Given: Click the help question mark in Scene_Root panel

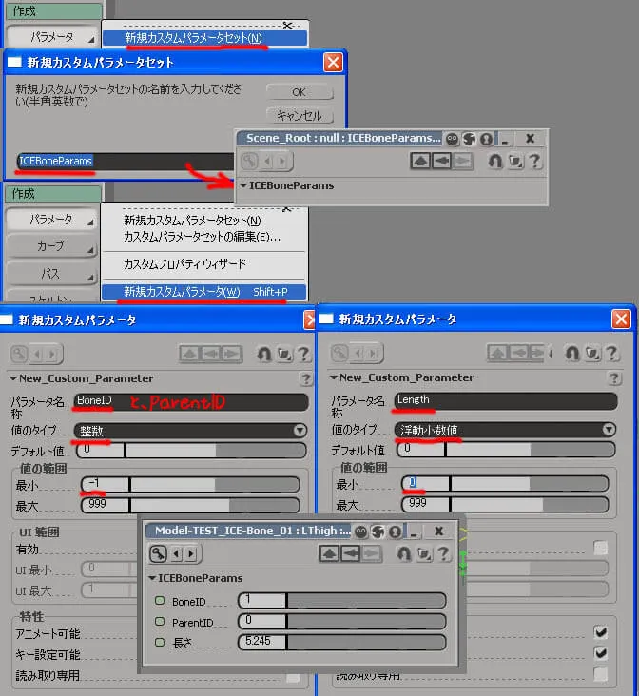Looking at the screenshot, I should 534,161.
